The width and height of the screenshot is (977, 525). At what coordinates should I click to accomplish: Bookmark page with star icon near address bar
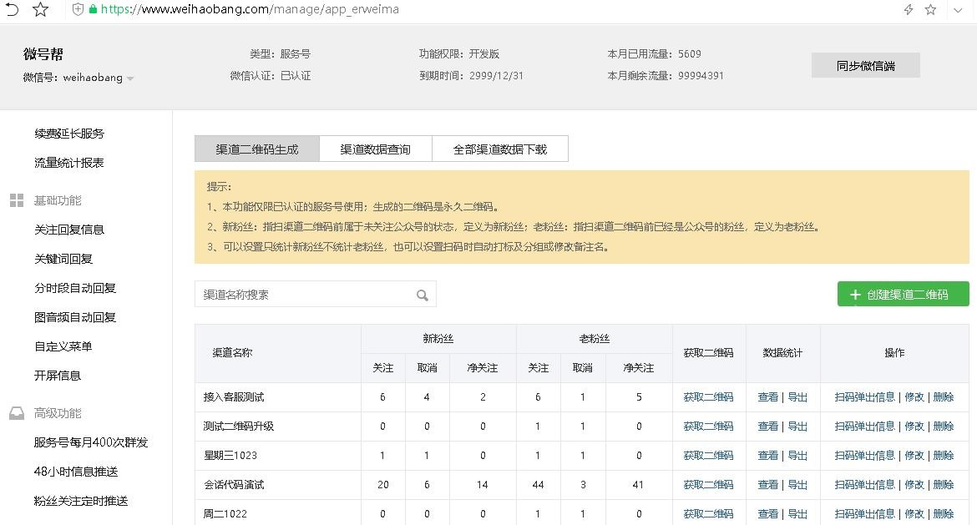(41, 9)
